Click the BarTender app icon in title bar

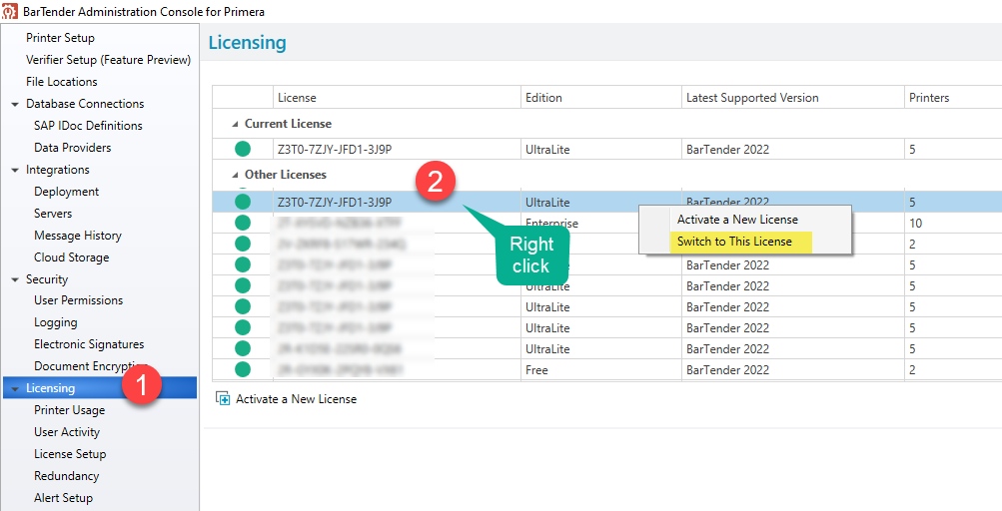(10, 12)
